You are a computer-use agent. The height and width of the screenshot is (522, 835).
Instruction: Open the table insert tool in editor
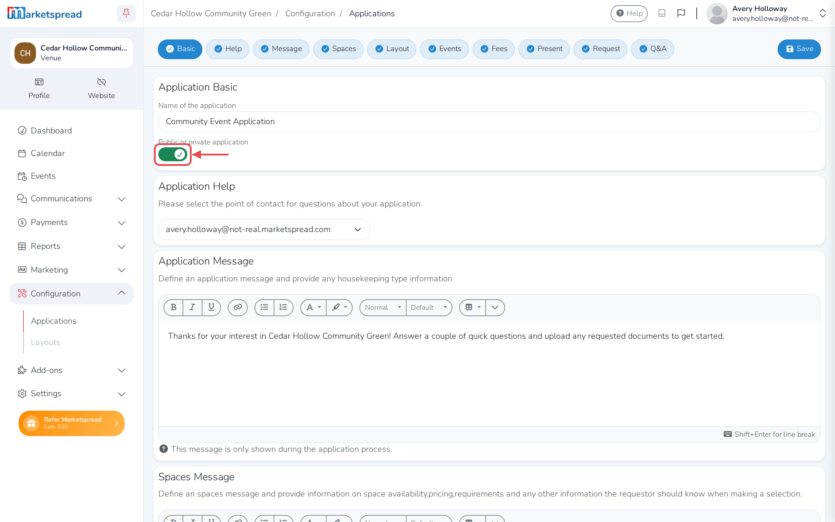(x=473, y=307)
